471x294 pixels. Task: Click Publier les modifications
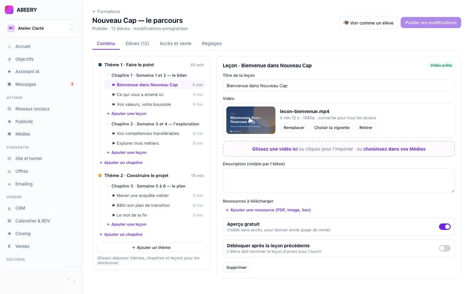click(431, 23)
